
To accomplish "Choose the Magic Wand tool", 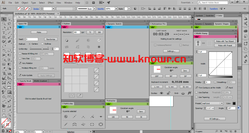I will 4,24.
